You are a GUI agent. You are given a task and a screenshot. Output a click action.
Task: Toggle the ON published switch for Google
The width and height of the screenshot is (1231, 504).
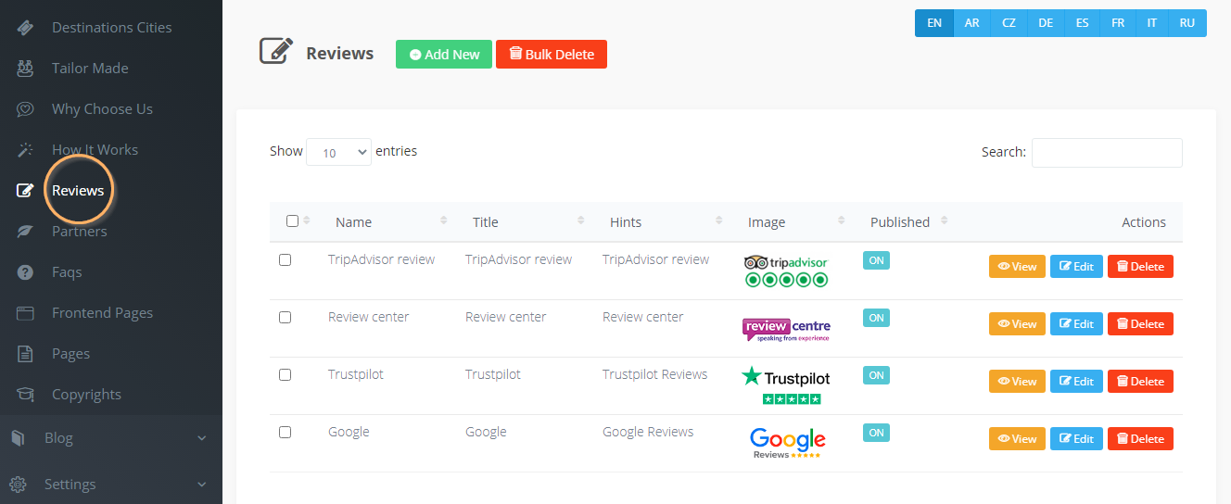pos(876,433)
